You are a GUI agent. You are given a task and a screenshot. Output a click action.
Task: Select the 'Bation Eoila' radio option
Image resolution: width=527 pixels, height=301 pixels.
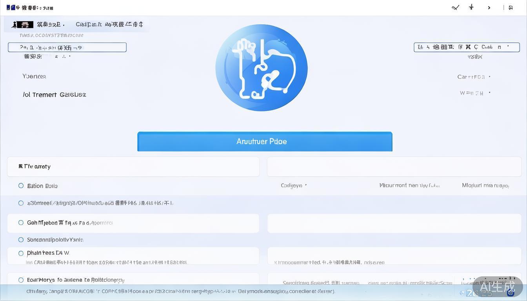coord(21,185)
